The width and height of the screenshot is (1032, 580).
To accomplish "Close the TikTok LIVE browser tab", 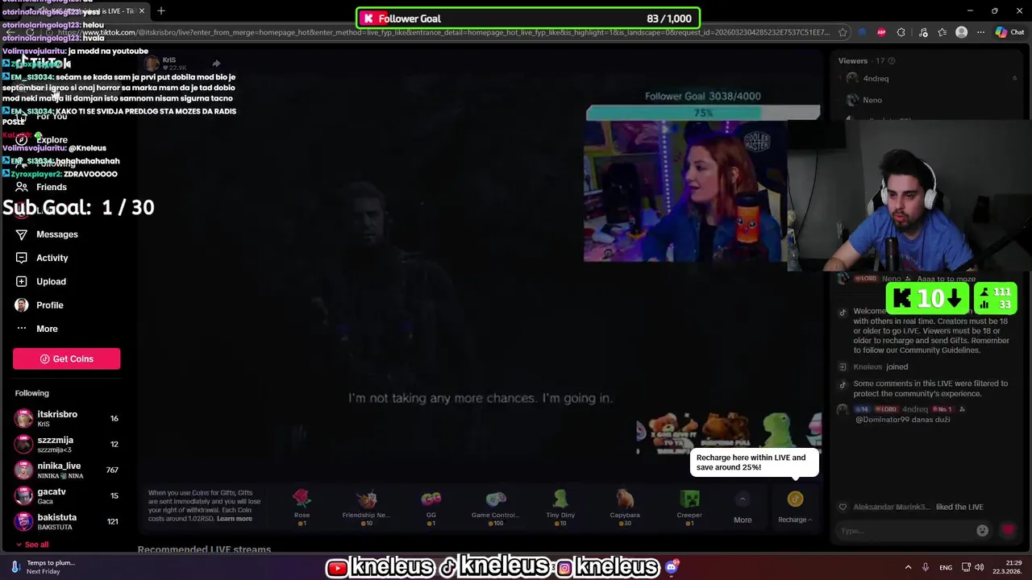I will click(x=142, y=10).
